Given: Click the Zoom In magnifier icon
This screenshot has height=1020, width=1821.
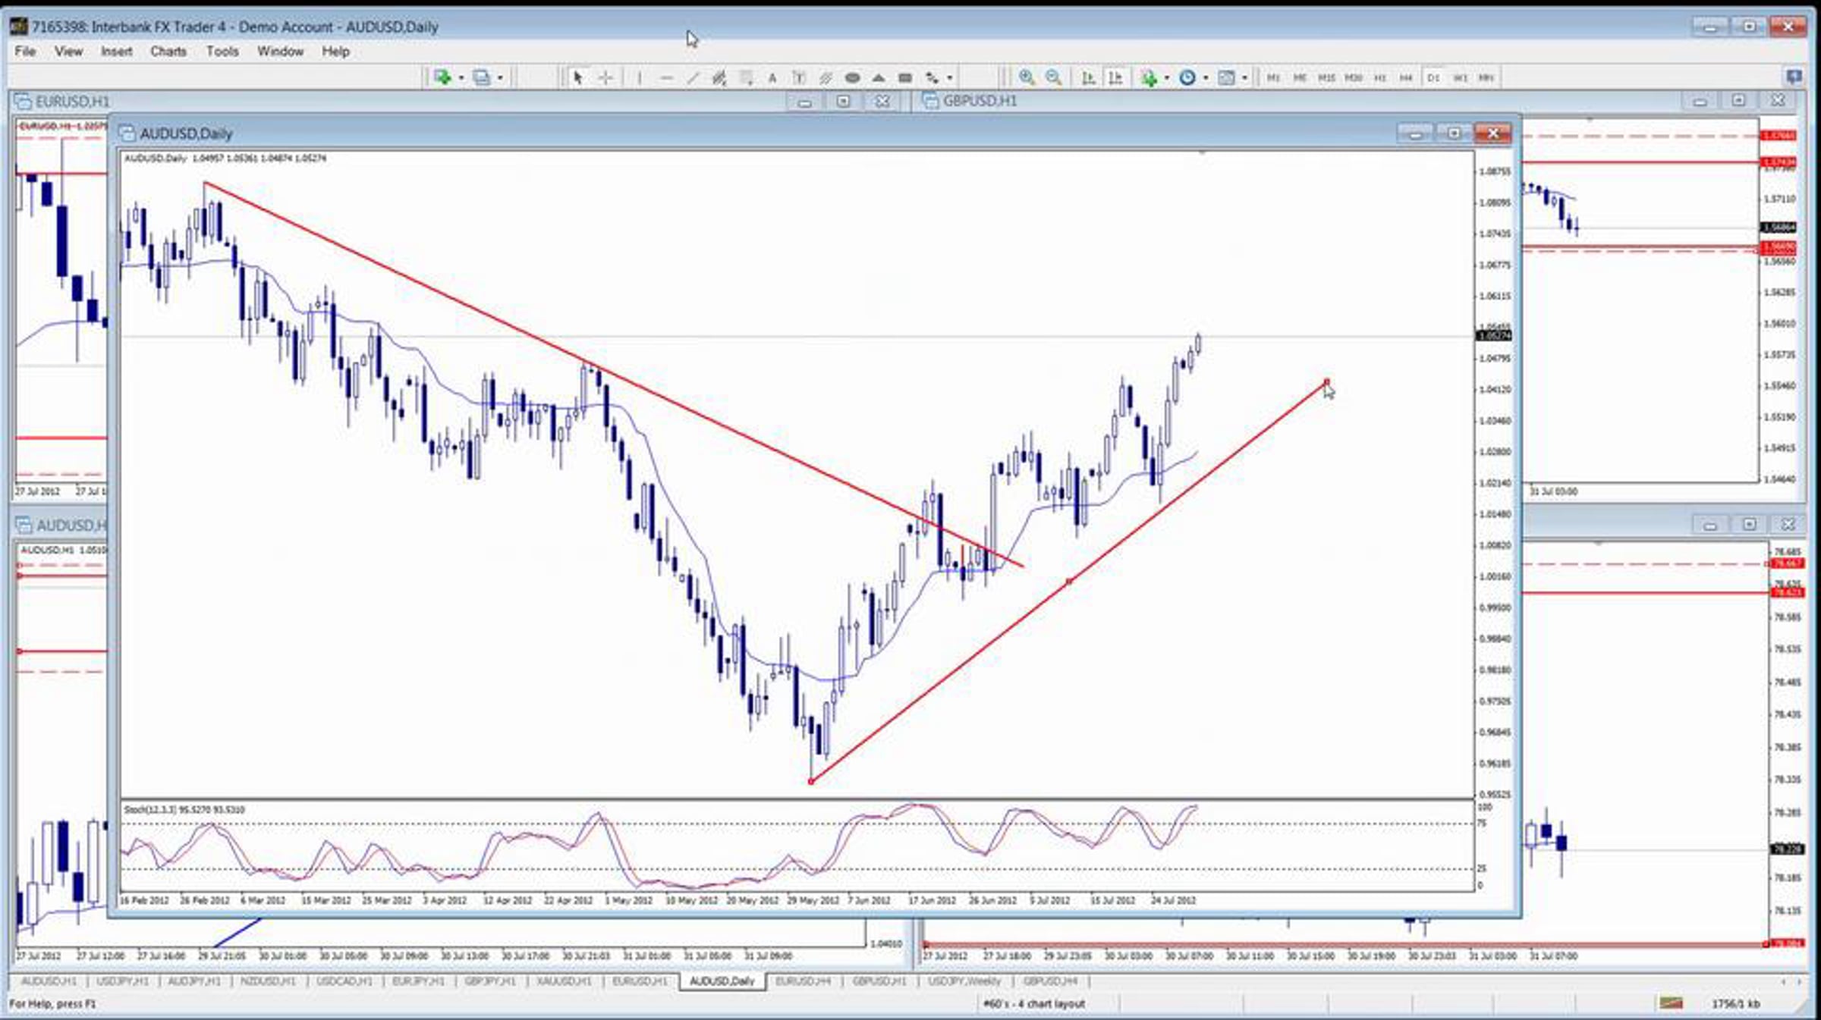Looking at the screenshot, I should click(1027, 77).
